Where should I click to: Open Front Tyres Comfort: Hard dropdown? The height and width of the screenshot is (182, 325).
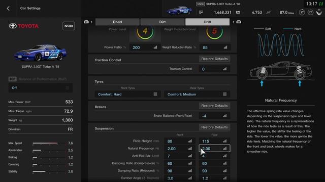click(x=127, y=95)
